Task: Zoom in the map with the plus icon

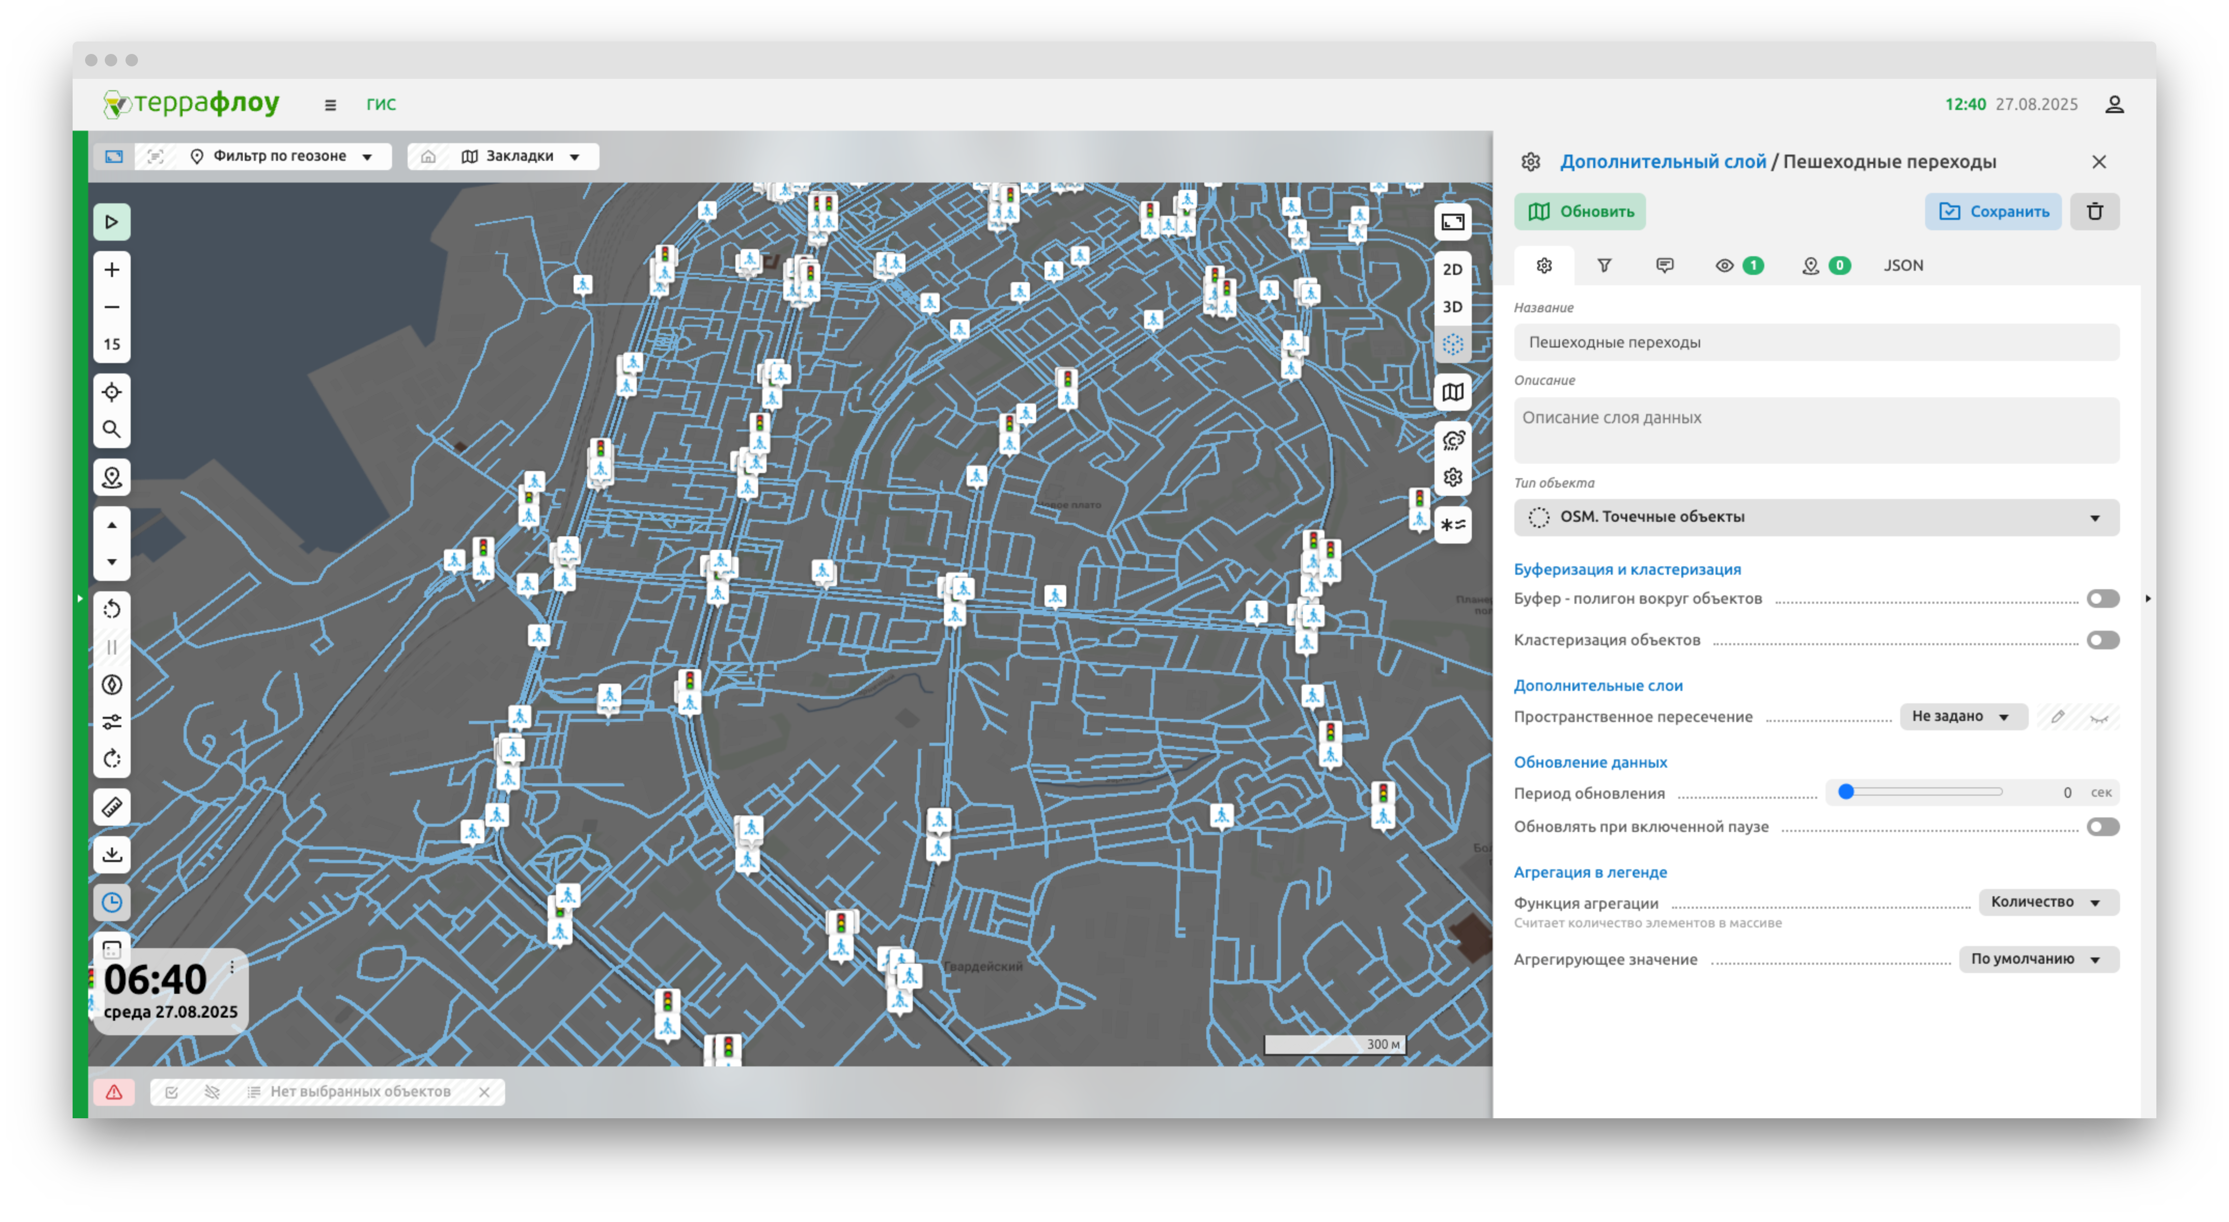Action: tap(112, 270)
